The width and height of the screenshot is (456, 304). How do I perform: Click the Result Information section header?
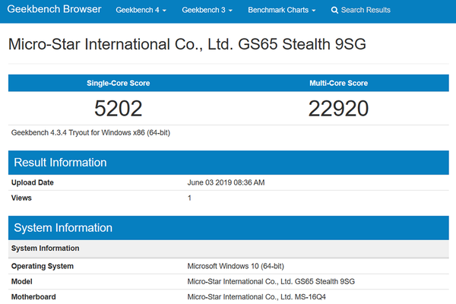click(x=228, y=163)
